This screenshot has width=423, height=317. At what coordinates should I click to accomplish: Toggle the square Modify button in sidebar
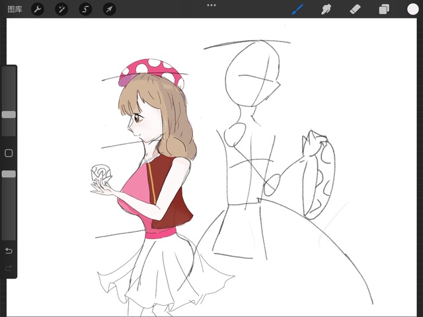[9, 153]
